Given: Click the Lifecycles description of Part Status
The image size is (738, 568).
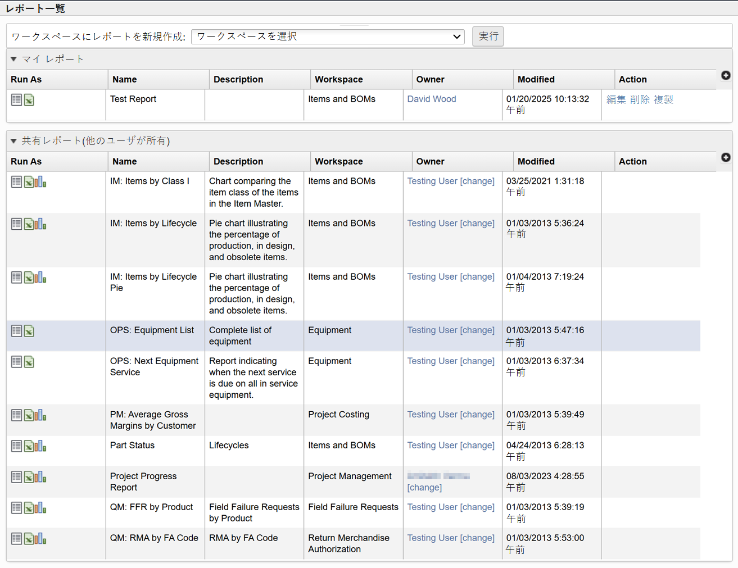Looking at the screenshot, I should (229, 446).
